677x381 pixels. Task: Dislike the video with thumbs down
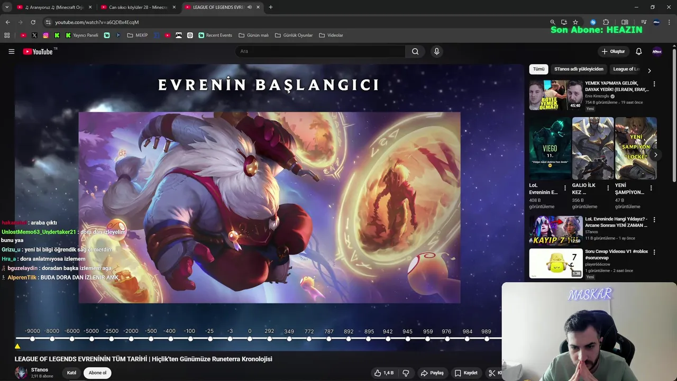406,373
